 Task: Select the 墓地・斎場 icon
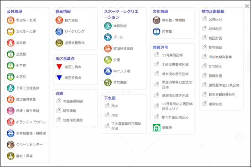(x=10, y=156)
